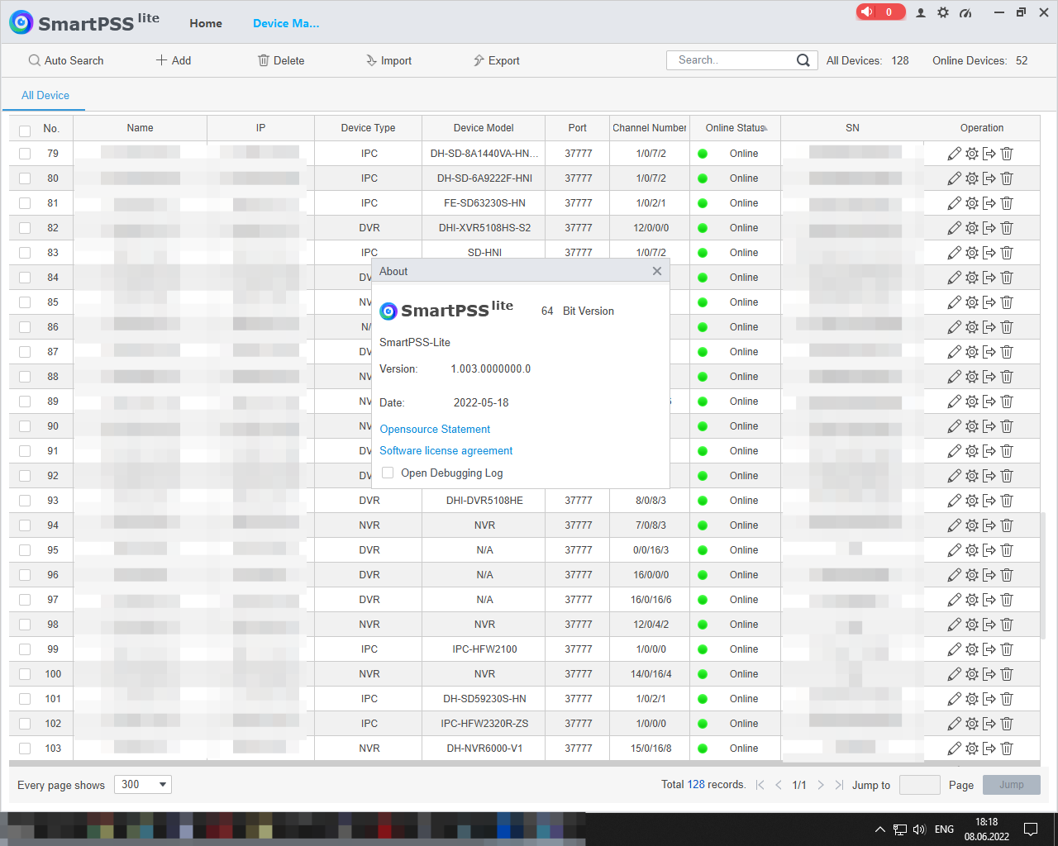Select all devices with header checkbox

pyautogui.click(x=25, y=131)
